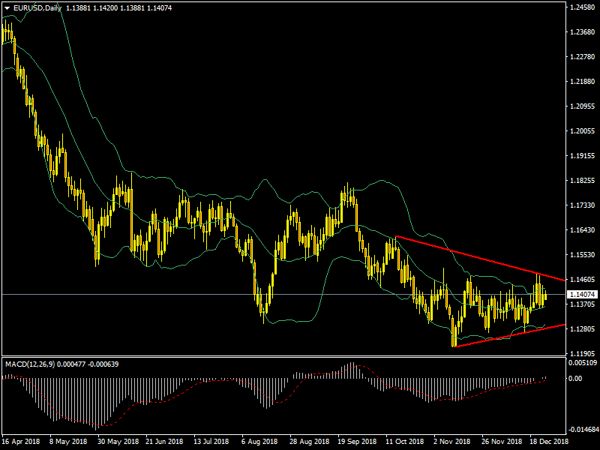This screenshot has height=450, width=600.
Task: Click the 1.24580 price scale label
Action: coord(581,7)
